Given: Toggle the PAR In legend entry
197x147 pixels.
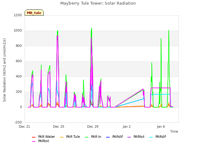Looking at the screenshot, I should pyautogui.click(x=93, y=137).
